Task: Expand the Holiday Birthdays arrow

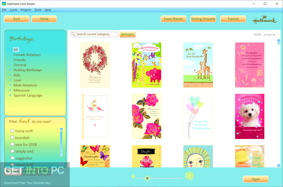Action: pyautogui.click(x=10, y=70)
